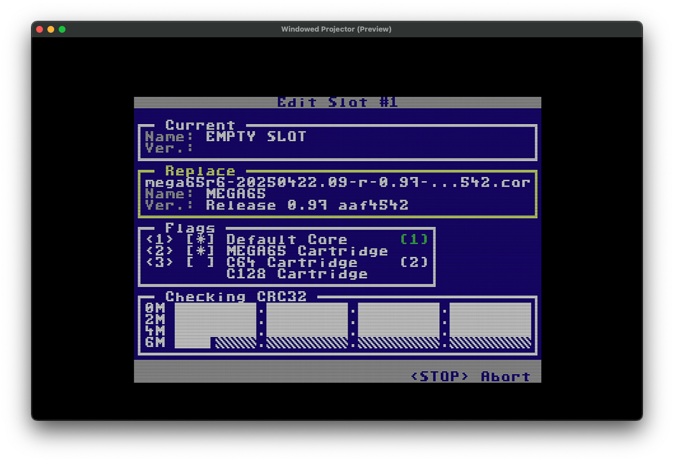Click the first CRC32 progress block

(x=216, y=325)
